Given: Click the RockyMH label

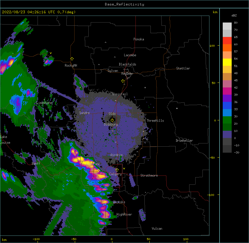Looking at the screenshot, I should point(71,66).
